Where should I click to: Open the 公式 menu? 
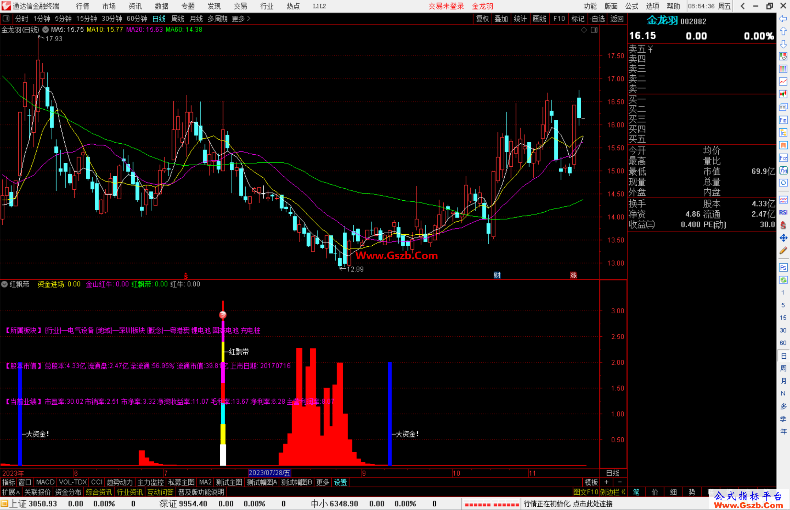coord(632,6)
